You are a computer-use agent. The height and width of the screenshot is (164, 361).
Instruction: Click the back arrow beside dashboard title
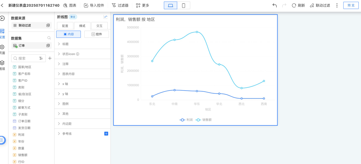[x=2, y=5]
